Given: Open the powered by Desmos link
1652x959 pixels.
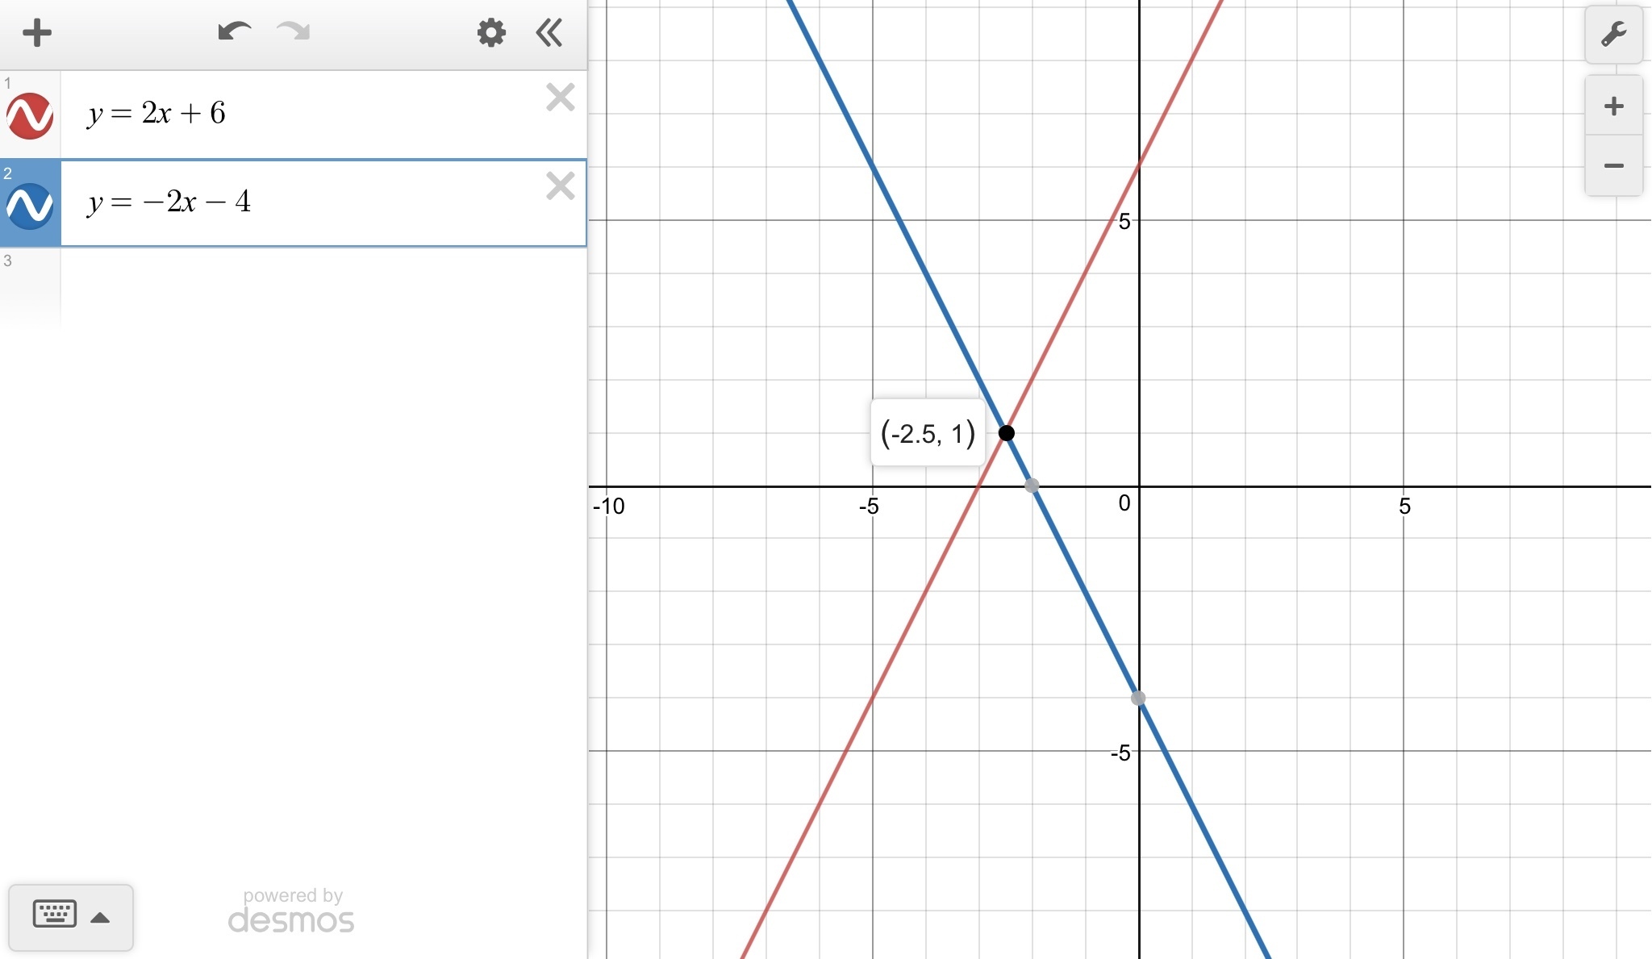Looking at the screenshot, I should pos(291,911).
